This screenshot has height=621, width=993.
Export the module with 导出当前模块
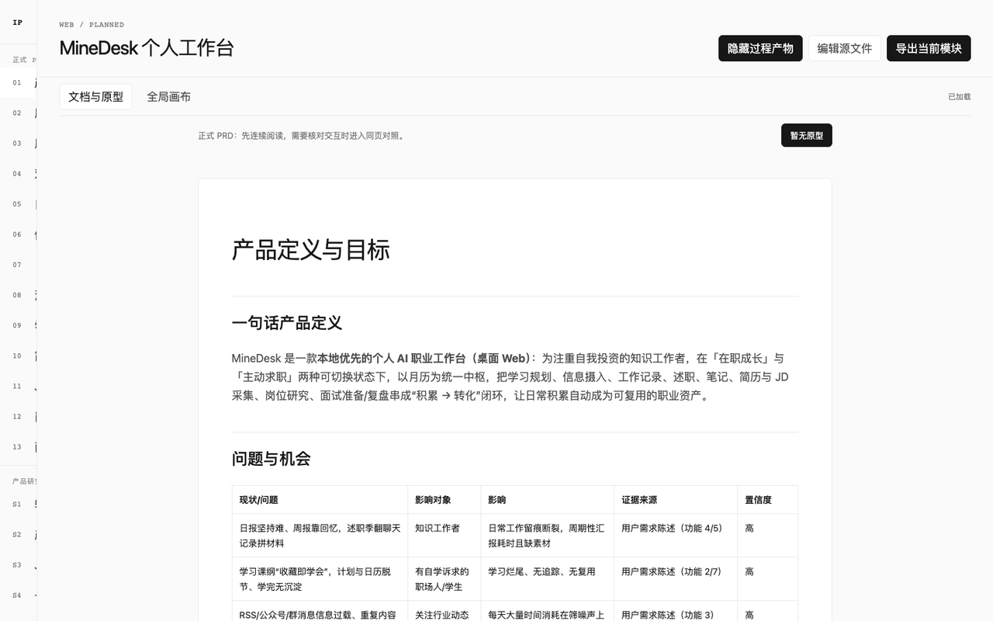coord(929,48)
